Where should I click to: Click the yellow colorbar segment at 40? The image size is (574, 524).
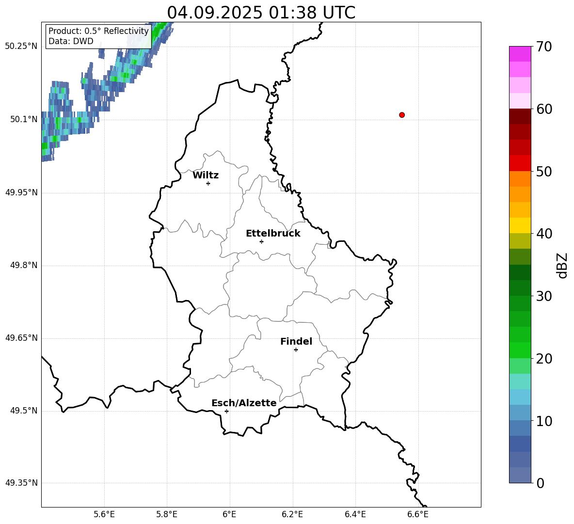tap(520, 225)
